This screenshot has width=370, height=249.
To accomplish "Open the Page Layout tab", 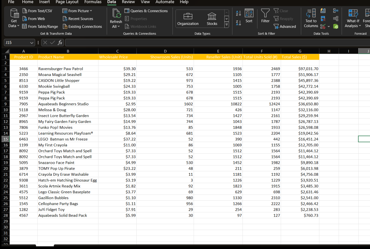I will click(x=67, y=2).
